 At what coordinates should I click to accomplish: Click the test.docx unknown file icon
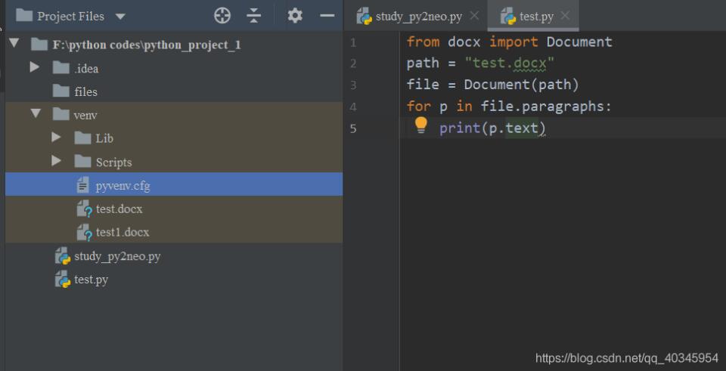[84, 209]
